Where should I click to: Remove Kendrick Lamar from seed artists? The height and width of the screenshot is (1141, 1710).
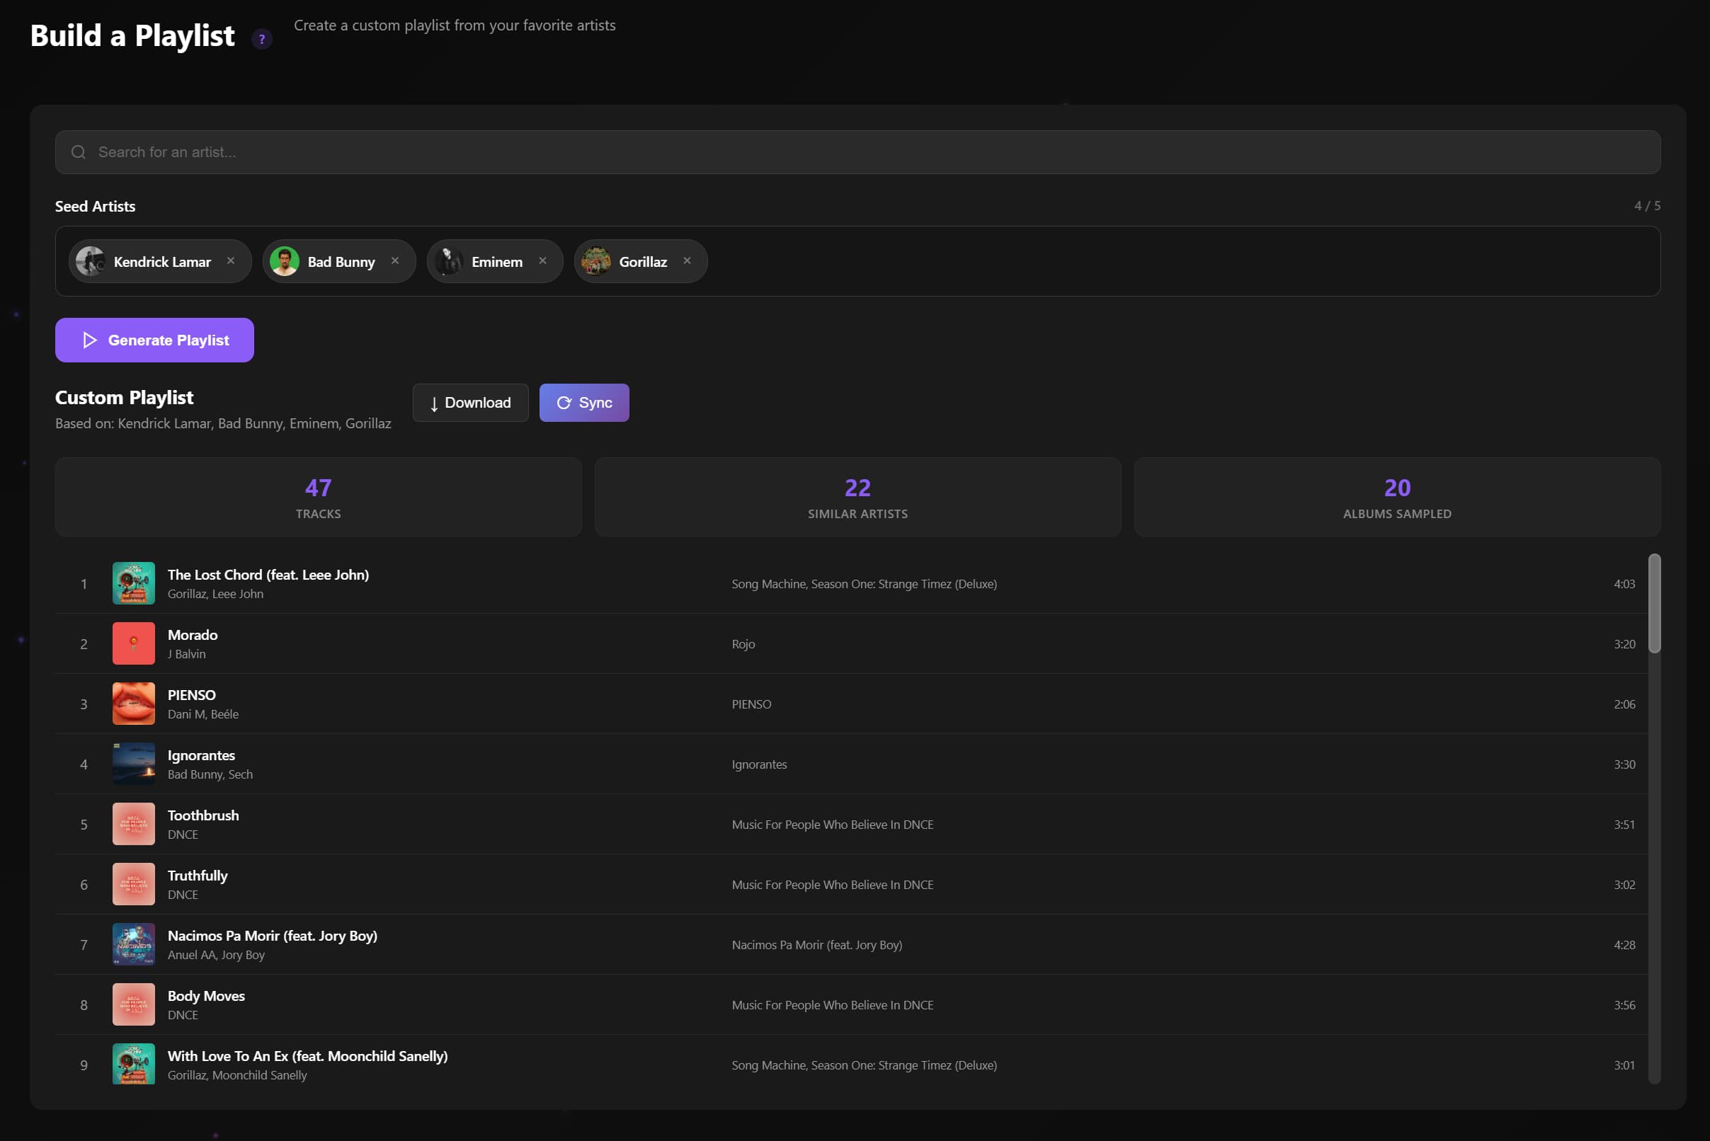point(231,260)
